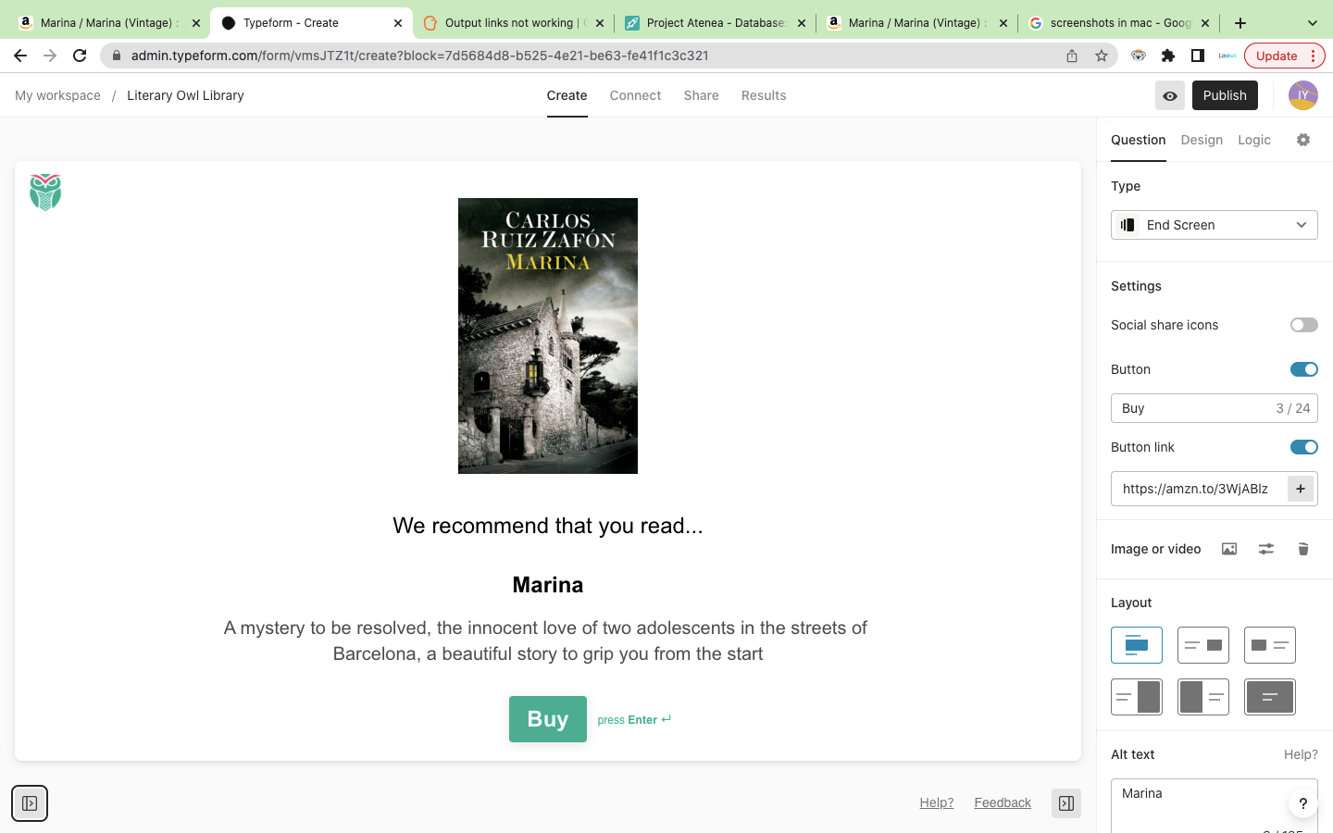
Task: Click the Help? link beside Alt text
Action: 1301,754
